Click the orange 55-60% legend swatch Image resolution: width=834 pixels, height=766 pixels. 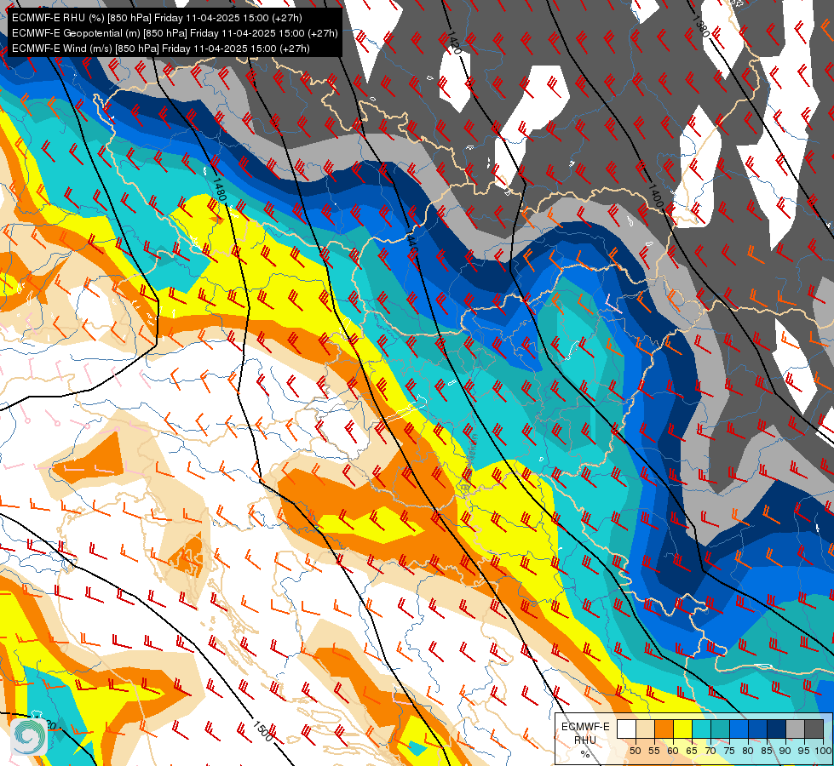click(x=664, y=729)
